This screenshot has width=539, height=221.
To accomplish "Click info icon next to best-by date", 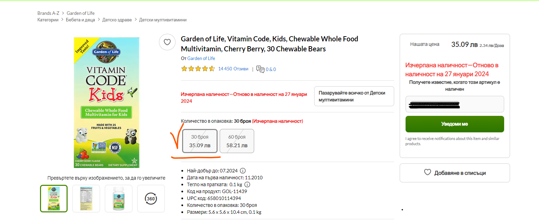I will (x=243, y=171).
